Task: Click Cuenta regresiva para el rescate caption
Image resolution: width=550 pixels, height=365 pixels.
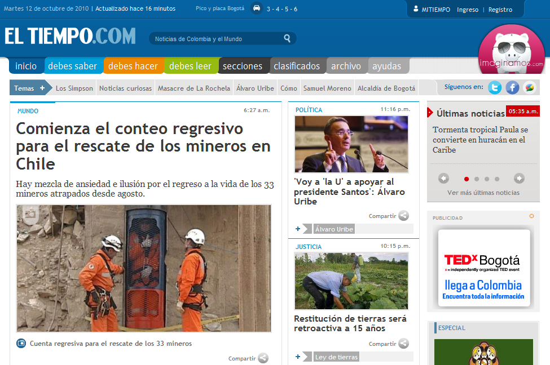Action: click(x=111, y=344)
